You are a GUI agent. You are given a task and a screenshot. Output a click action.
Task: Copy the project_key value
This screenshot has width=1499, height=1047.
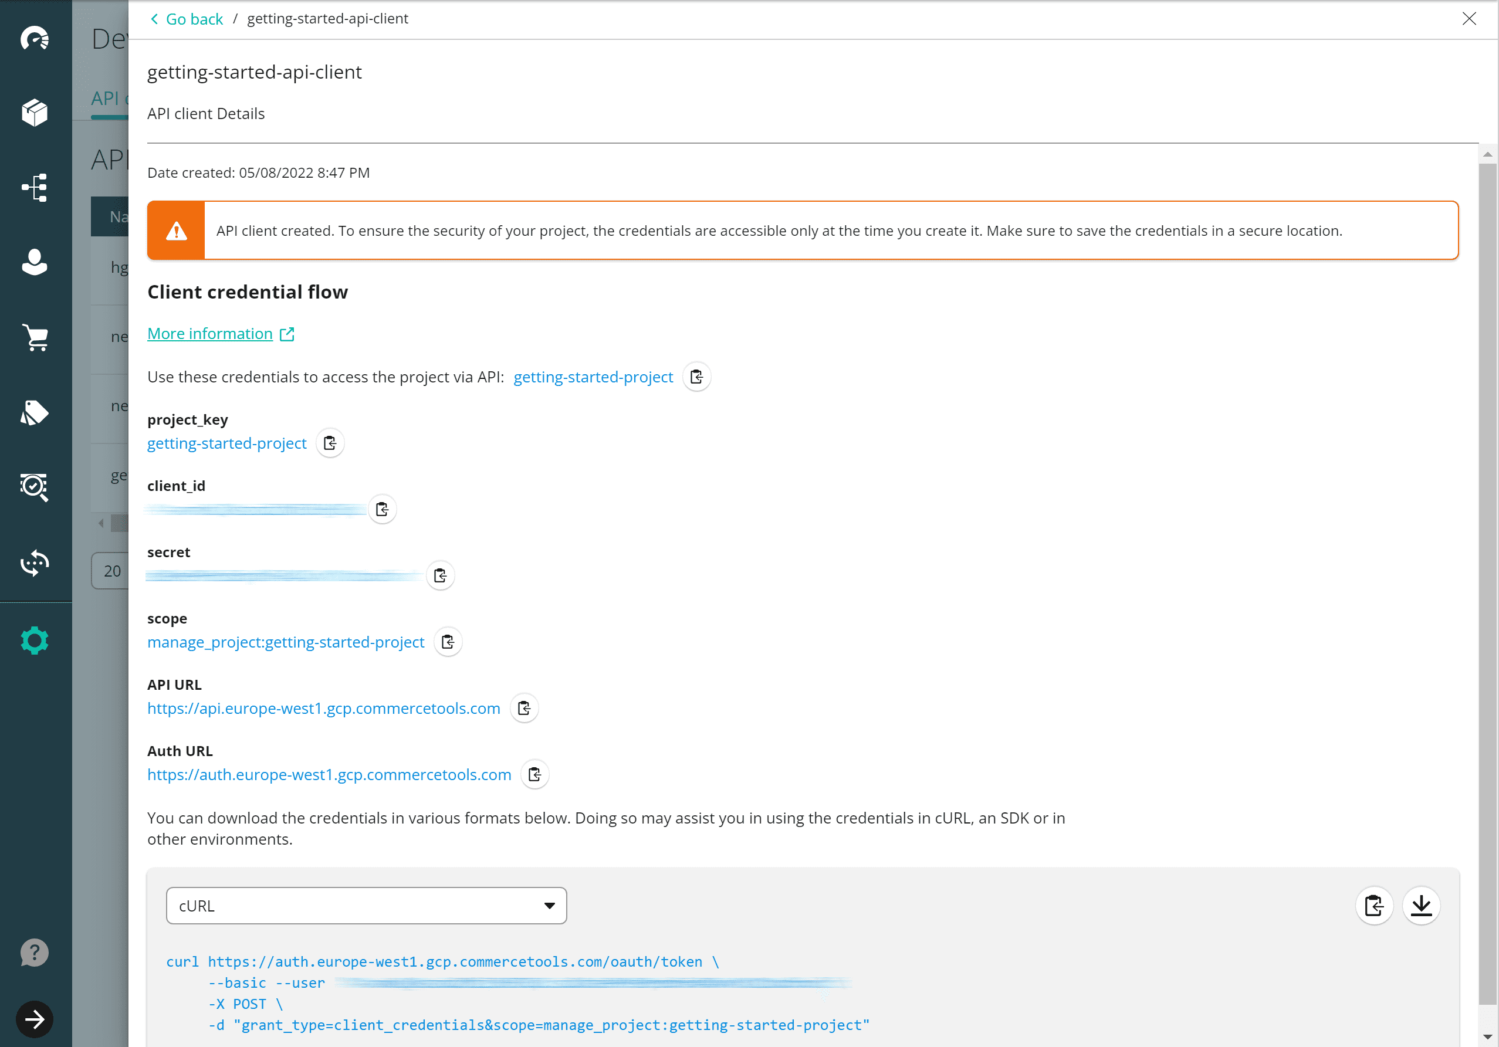pos(330,443)
